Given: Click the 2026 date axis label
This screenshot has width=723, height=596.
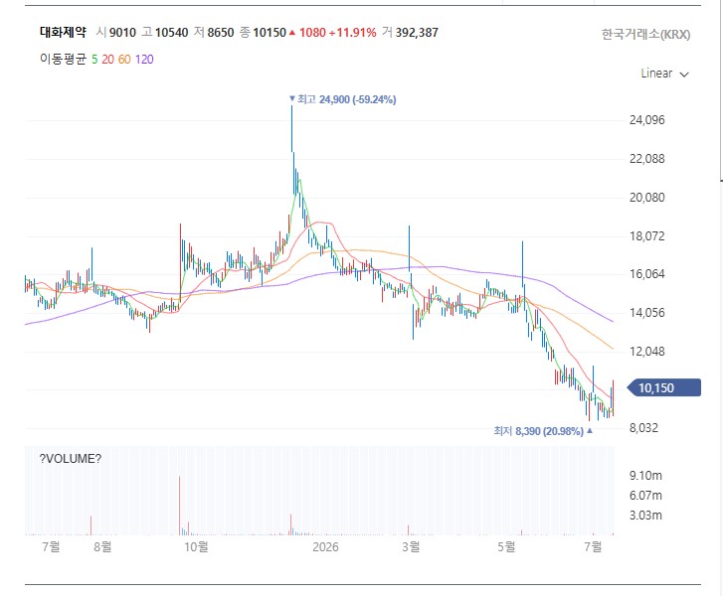Looking at the screenshot, I should point(325,546).
